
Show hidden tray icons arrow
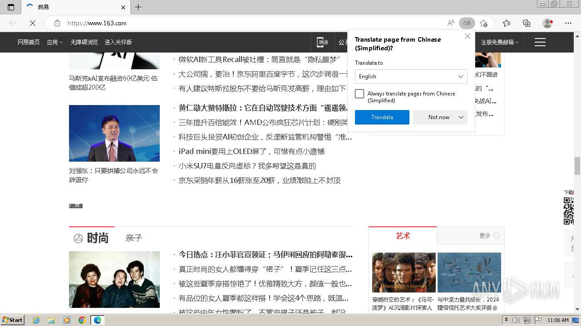pyautogui.click(x=507, y=320)
